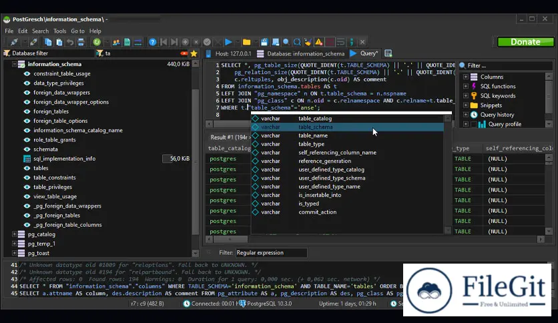Screen dimensions: 558x323
Task: Expand the Columns helper node
Action: [x=465, y=77]
